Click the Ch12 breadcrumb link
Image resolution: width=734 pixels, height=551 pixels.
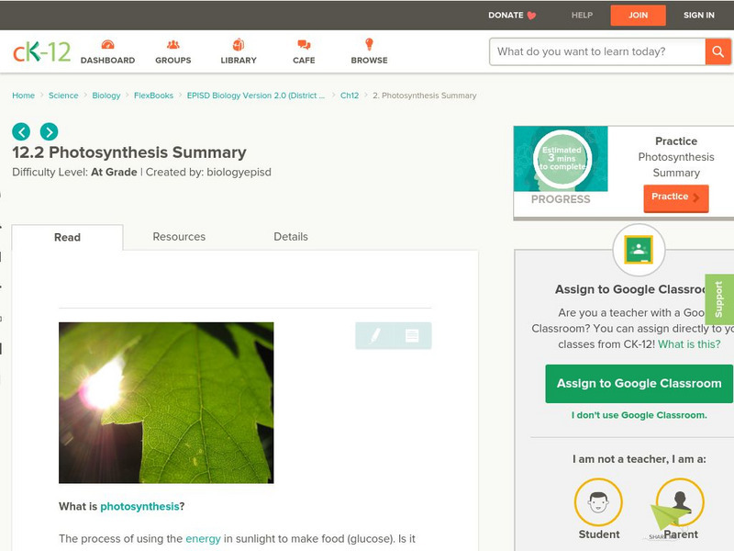point(350,96)
